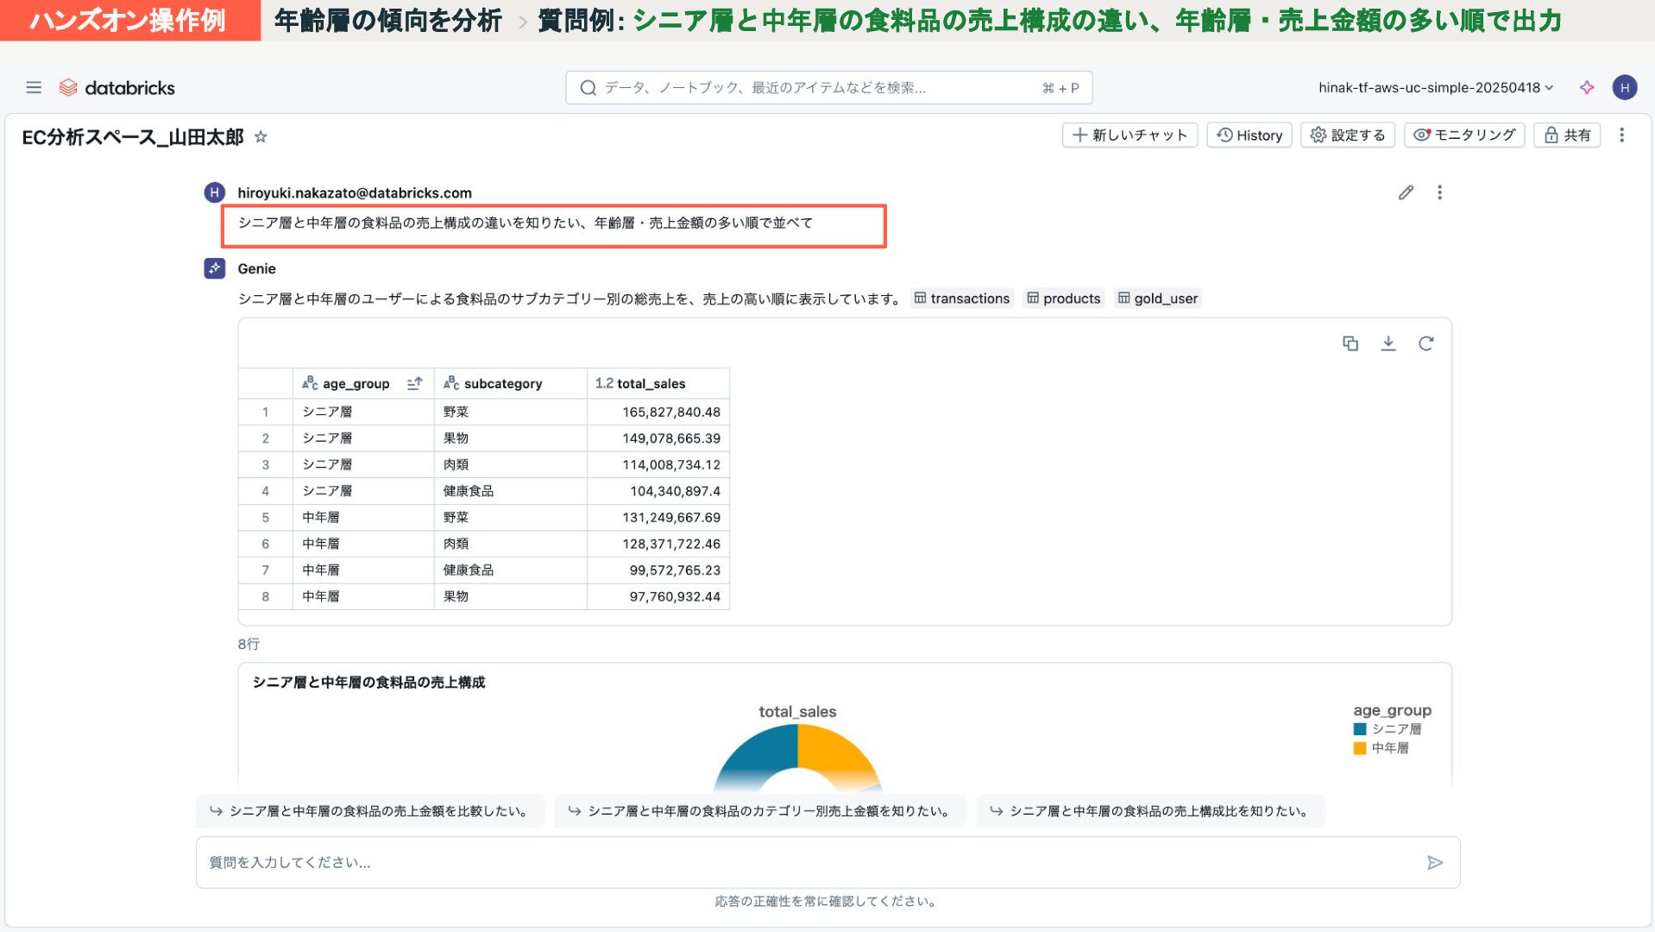Select cell 149,078,665.39
The height and width of the screenshot is (932, 1655).
(658, 438)
